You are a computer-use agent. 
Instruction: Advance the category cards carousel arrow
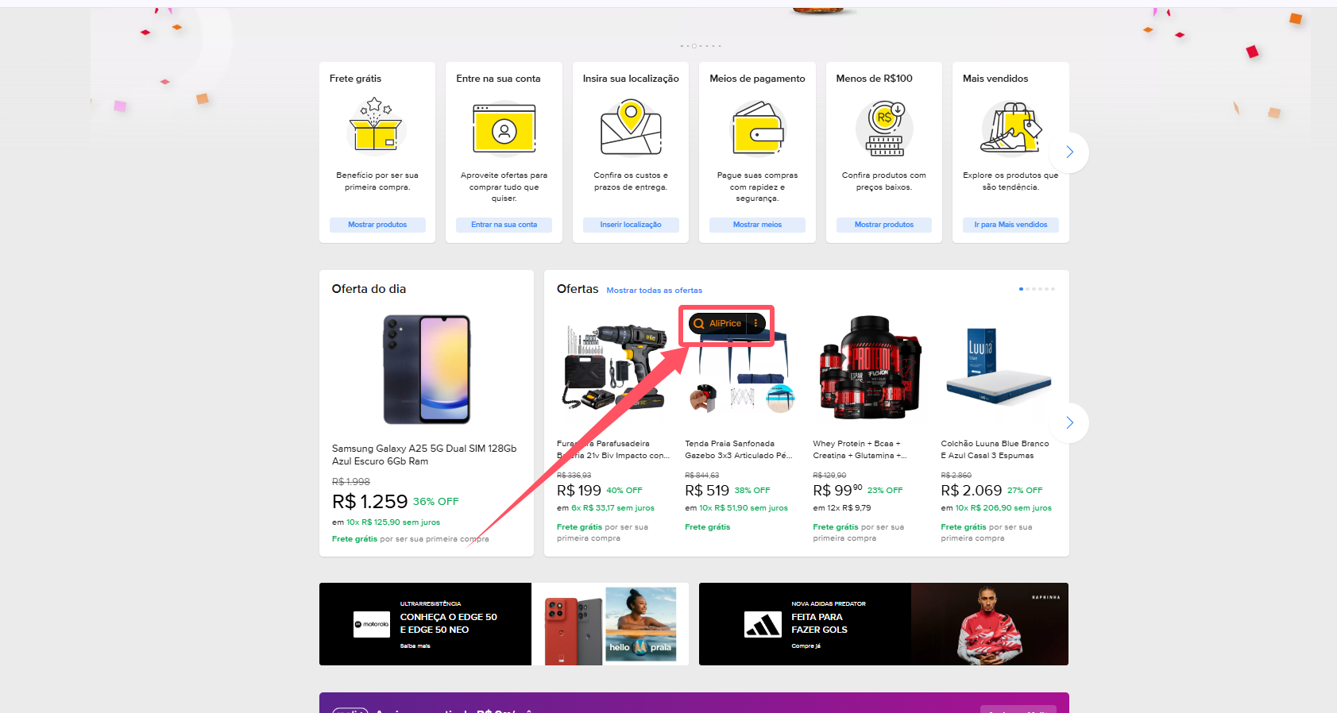click(1069, 152)
